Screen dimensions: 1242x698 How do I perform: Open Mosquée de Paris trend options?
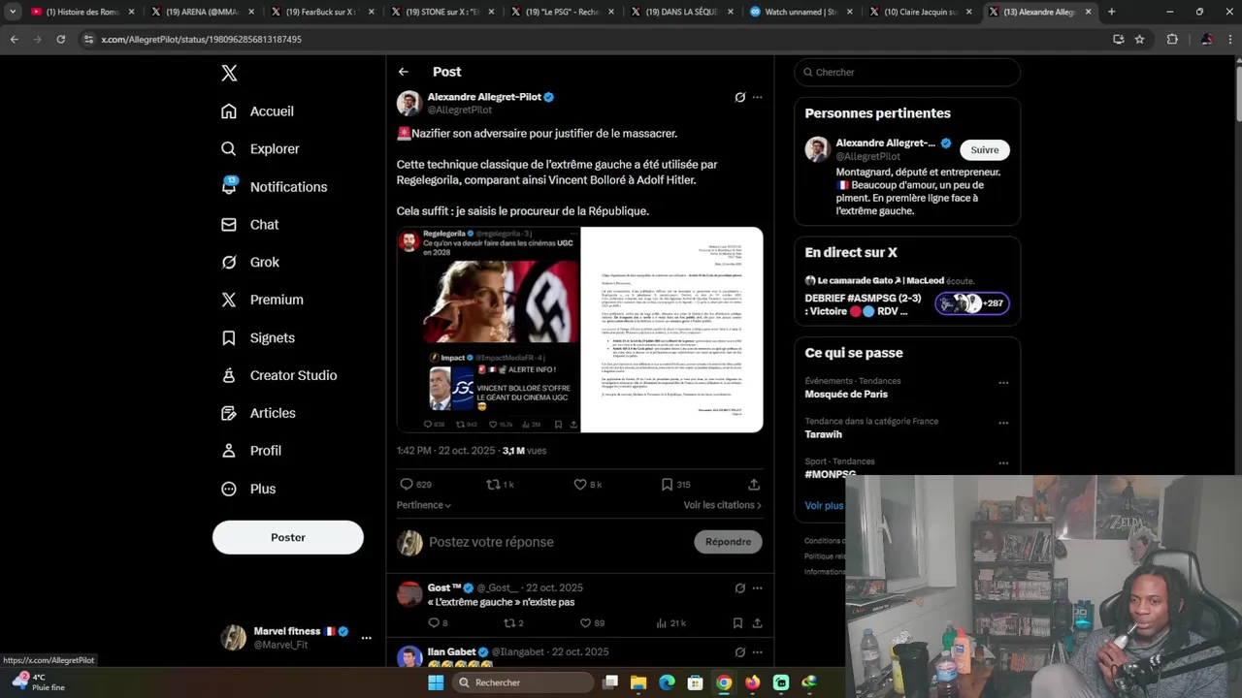point(1003,382)
